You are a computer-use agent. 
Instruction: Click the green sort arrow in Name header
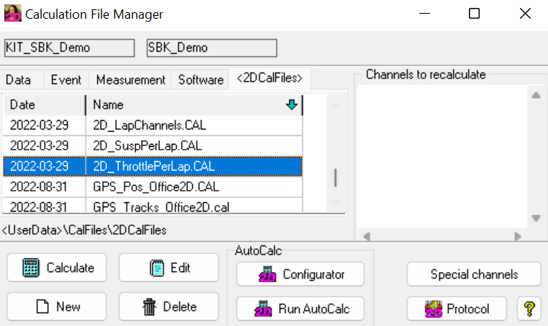291,105
